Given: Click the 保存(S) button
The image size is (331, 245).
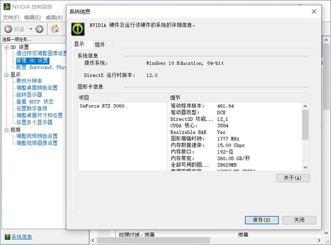Looking at the screenshot, I should click(262, 220).
